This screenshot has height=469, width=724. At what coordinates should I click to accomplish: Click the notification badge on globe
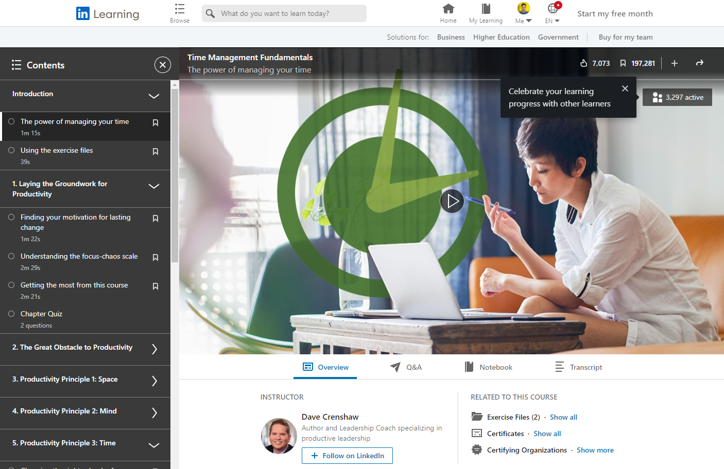558,5
